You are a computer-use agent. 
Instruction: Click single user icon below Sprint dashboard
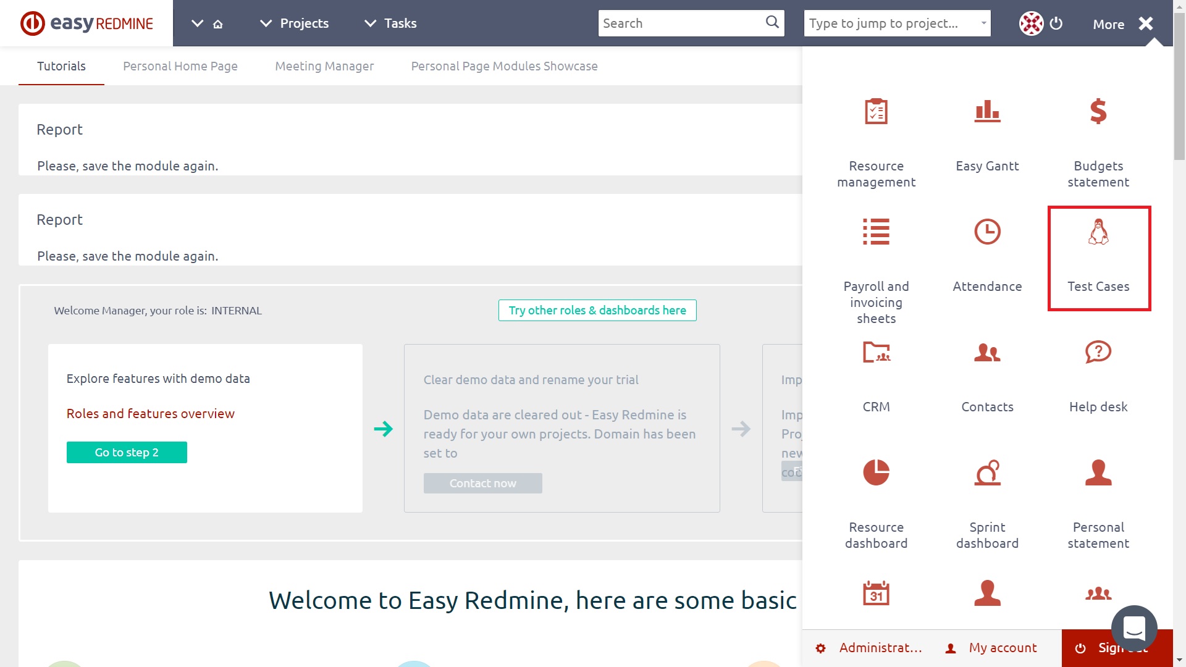click(x=987, y=593)
